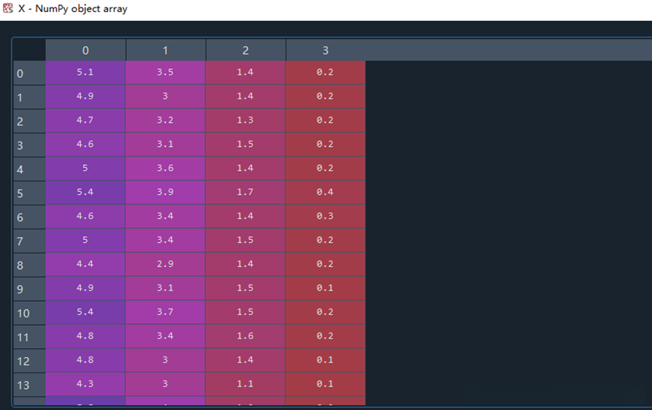Click cell 0.3 in row 6

pos(325,217)
